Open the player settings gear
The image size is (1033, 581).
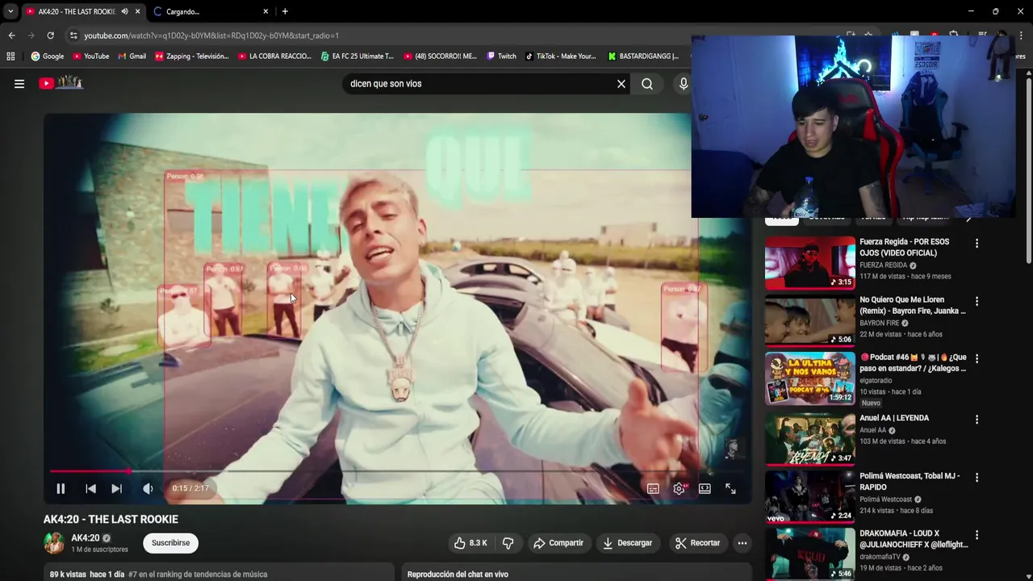pyautogui.click(x=680, y=488)
